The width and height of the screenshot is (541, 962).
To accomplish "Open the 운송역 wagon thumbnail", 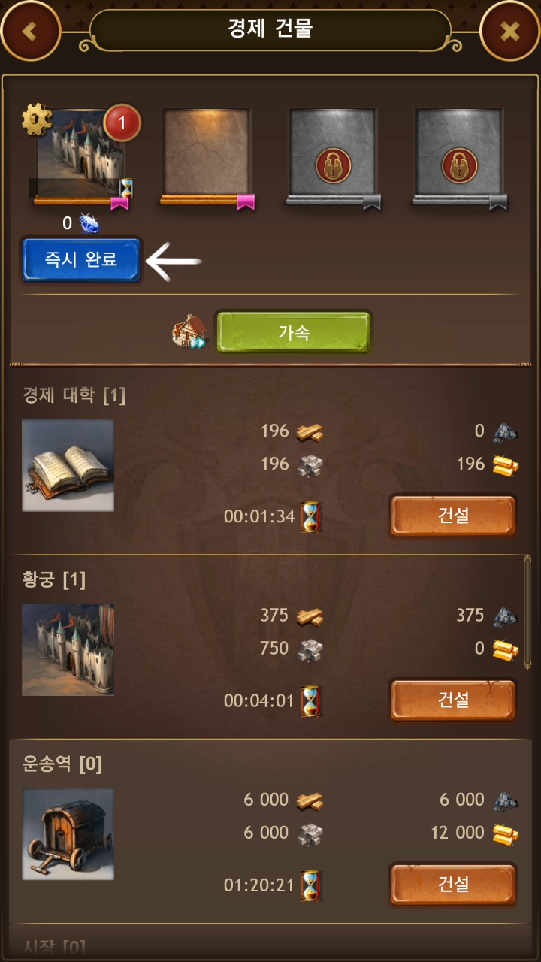I will coord(68,834).
